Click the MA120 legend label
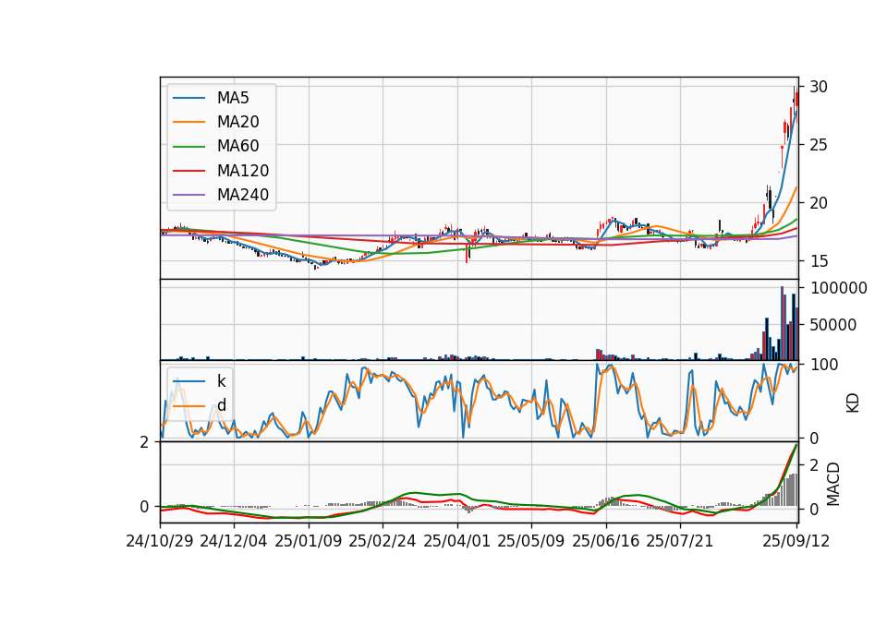The width and height of the screenshot is (887, 637). click(x=243, y=171)
